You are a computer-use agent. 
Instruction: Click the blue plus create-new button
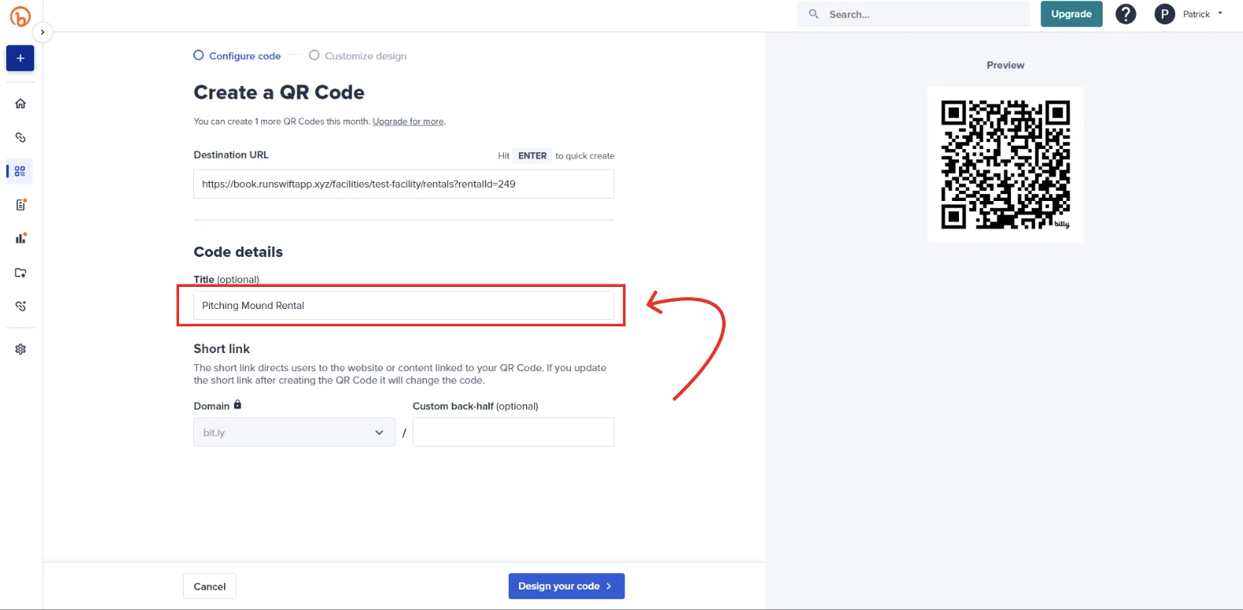(21, 58)
